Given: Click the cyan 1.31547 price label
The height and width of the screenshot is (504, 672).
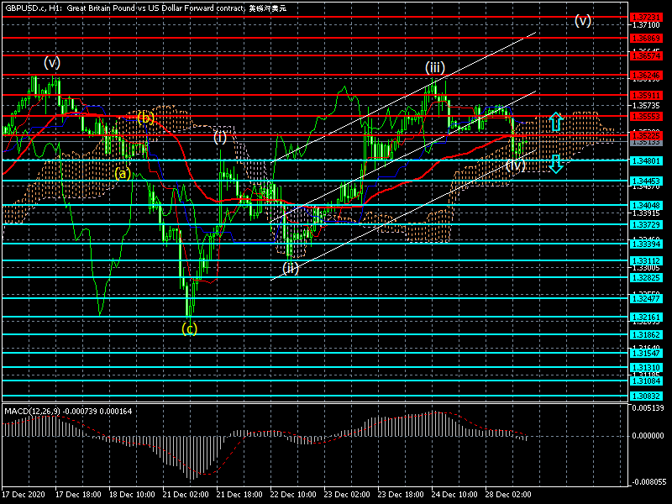Looking at the screenshot, I should coord(646,353).
